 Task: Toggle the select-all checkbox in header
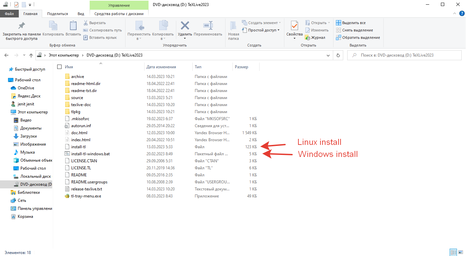[60, 67]
